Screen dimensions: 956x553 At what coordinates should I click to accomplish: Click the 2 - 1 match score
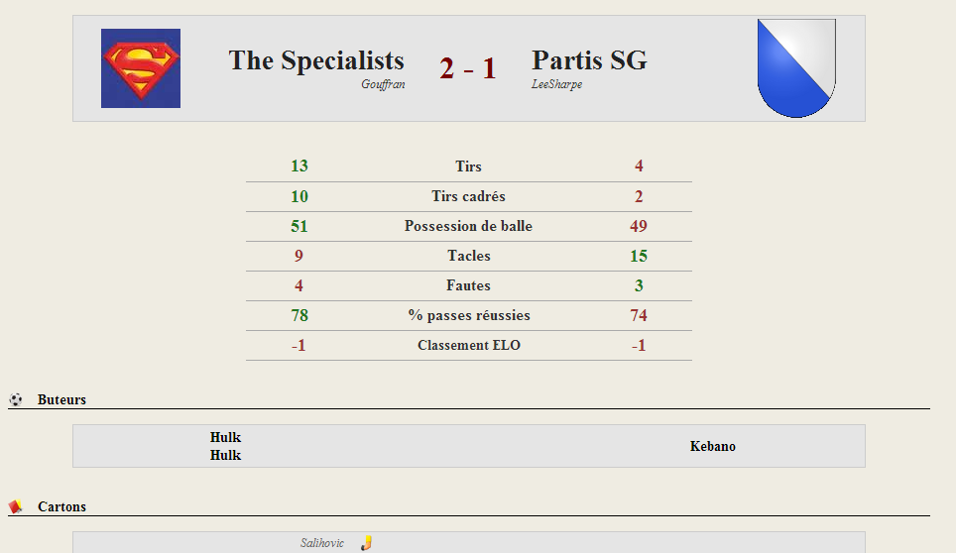point(468,68)
